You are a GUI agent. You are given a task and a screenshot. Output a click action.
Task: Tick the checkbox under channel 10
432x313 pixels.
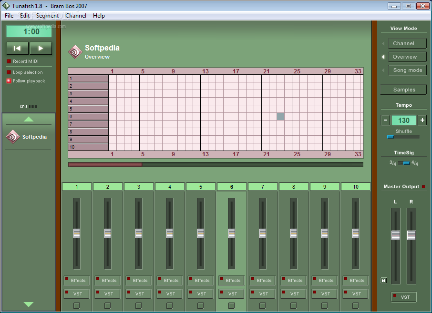[x=355, y=305]
